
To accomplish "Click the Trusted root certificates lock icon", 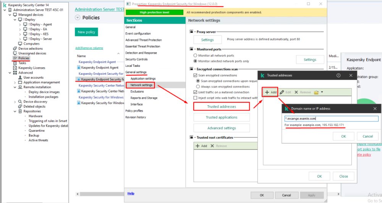I will pos(192,137).
